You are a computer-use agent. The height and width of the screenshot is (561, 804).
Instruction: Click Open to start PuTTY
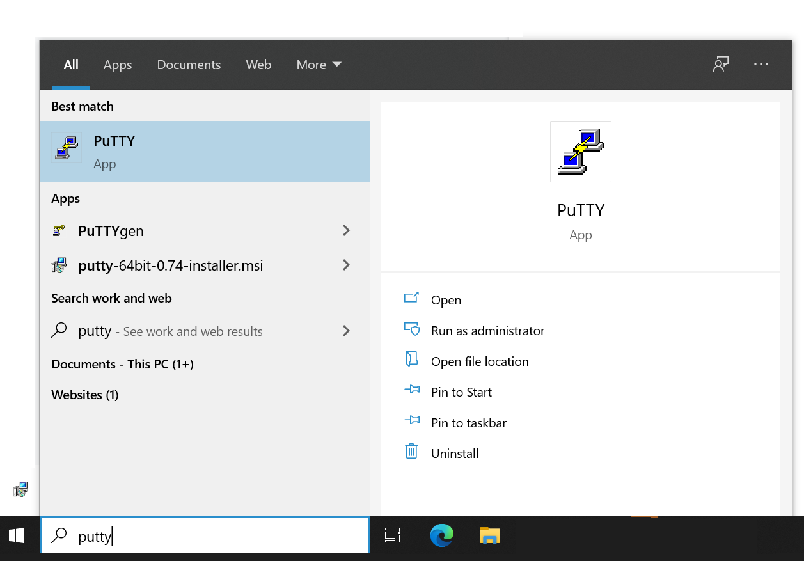click(x=446, y=299)
